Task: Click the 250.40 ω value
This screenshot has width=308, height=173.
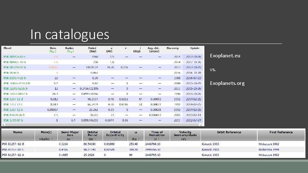Action: (133, 144)
